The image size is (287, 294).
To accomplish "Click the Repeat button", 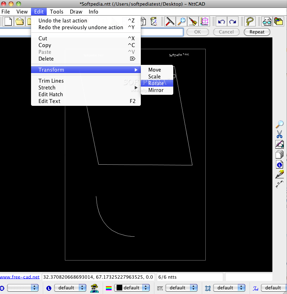I will tap(257, 32).
